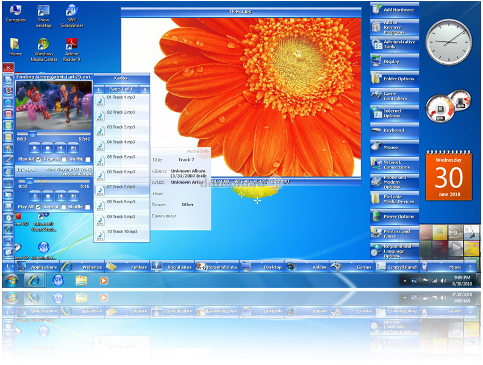Pause the Jukebox audio track
Image resolution: width=483 pixels, height=365 pixels.
pos(34,196)
